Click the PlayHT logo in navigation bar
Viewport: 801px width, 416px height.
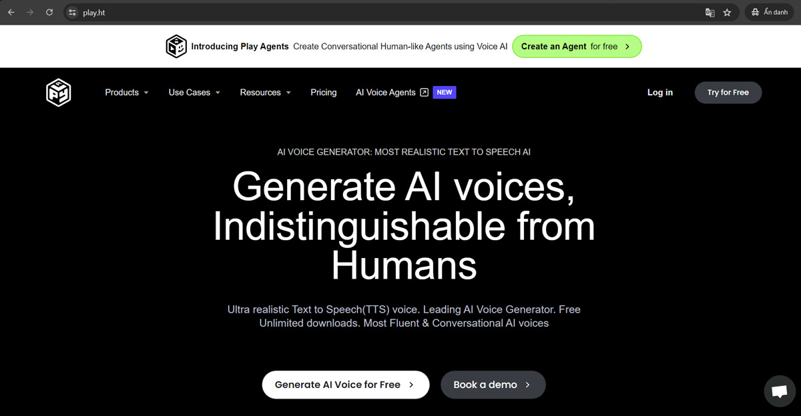pos(59,93)
